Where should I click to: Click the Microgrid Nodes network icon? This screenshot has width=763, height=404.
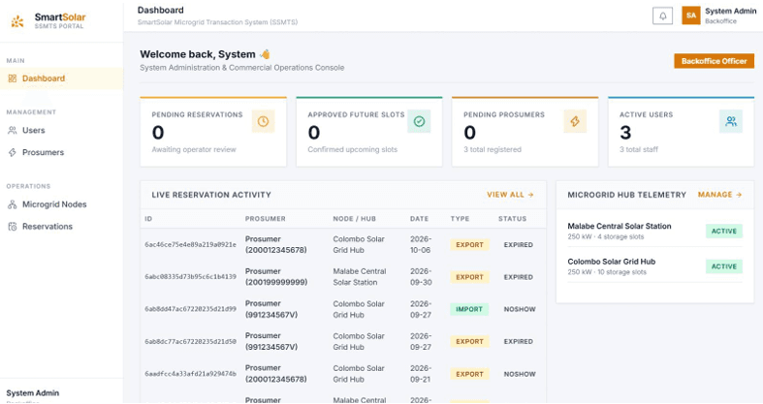[x=13, y=204]
